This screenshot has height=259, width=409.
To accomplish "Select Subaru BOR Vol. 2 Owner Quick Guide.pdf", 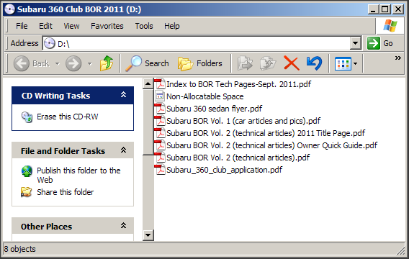I will click(271, 145).
